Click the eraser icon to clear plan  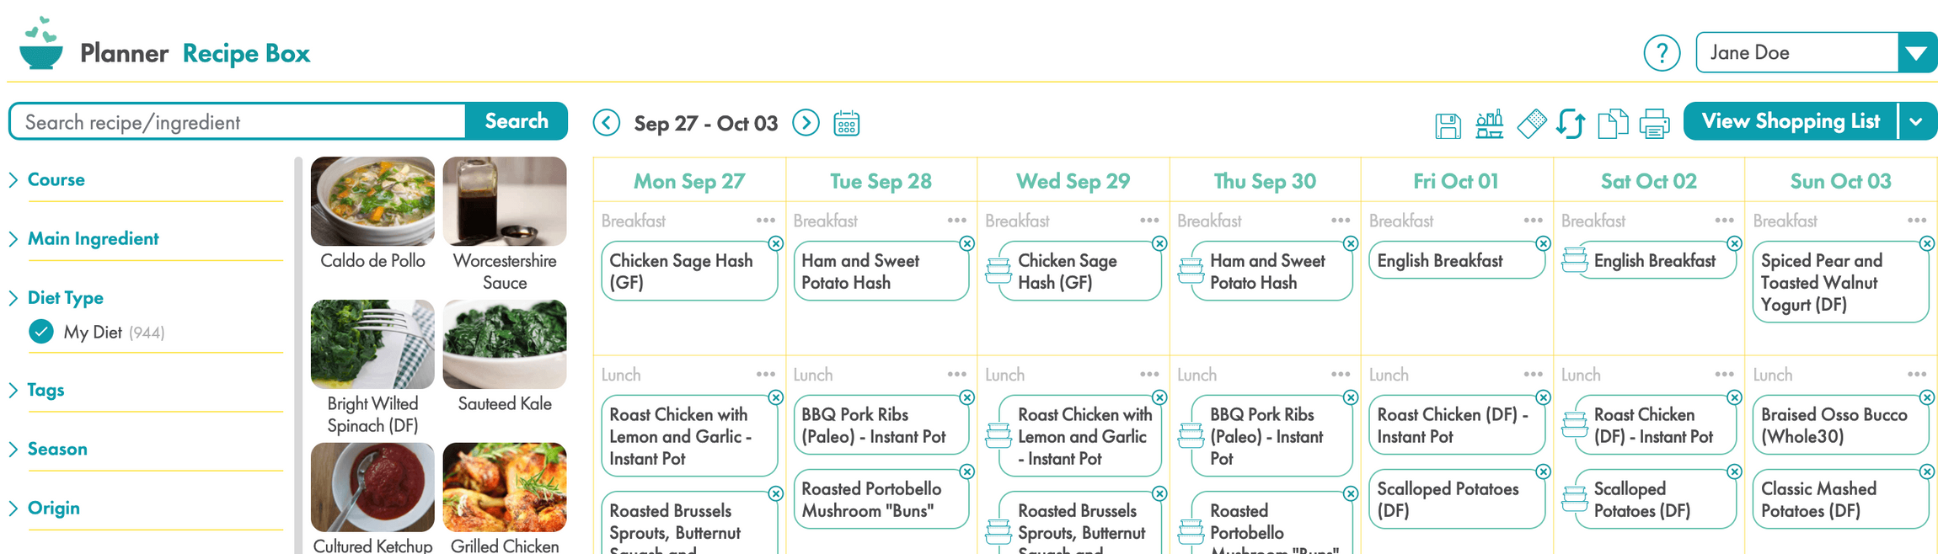coord(1531,124)
